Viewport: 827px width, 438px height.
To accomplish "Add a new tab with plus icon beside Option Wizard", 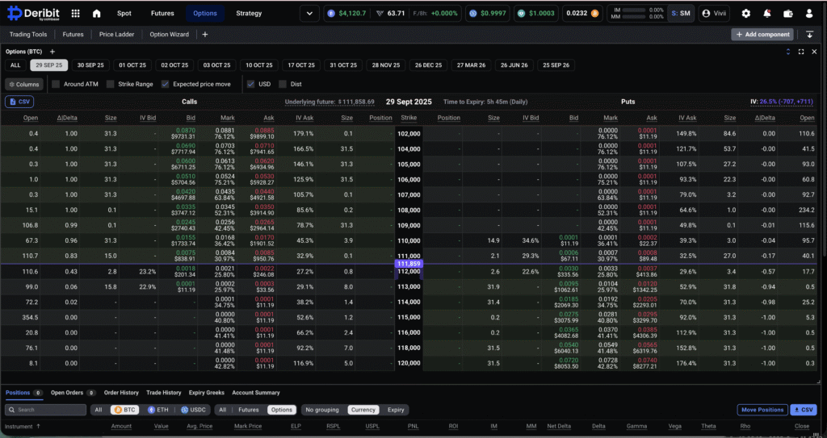I will click(205, 35).
